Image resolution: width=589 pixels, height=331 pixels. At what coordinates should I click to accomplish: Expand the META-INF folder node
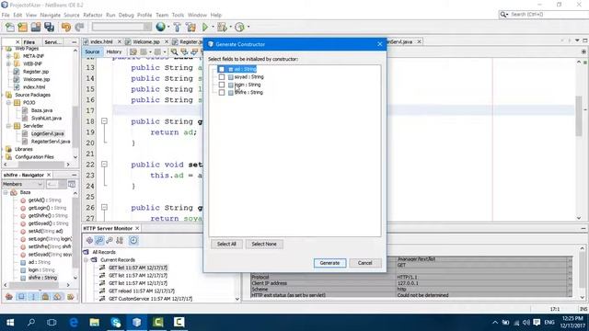click(8, 56)
